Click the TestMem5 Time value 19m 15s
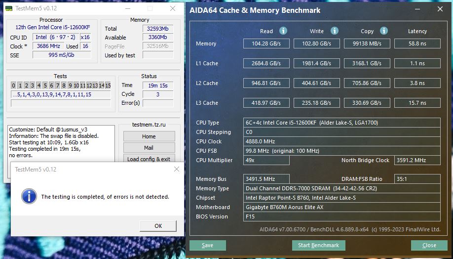This screenshot has height=259, width=453. [158, 86]
